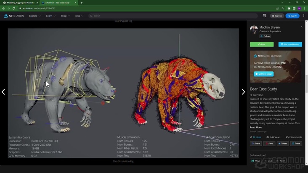Share on LinkedIn with the last Share button

296,144
